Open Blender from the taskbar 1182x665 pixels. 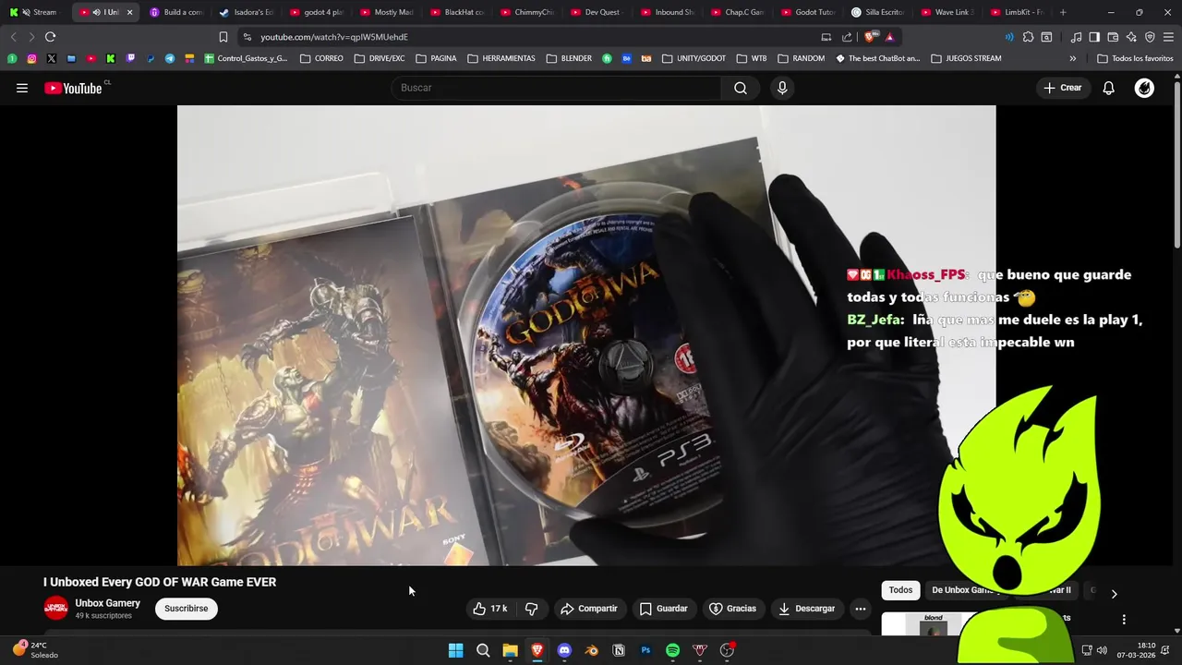[591, 650]
